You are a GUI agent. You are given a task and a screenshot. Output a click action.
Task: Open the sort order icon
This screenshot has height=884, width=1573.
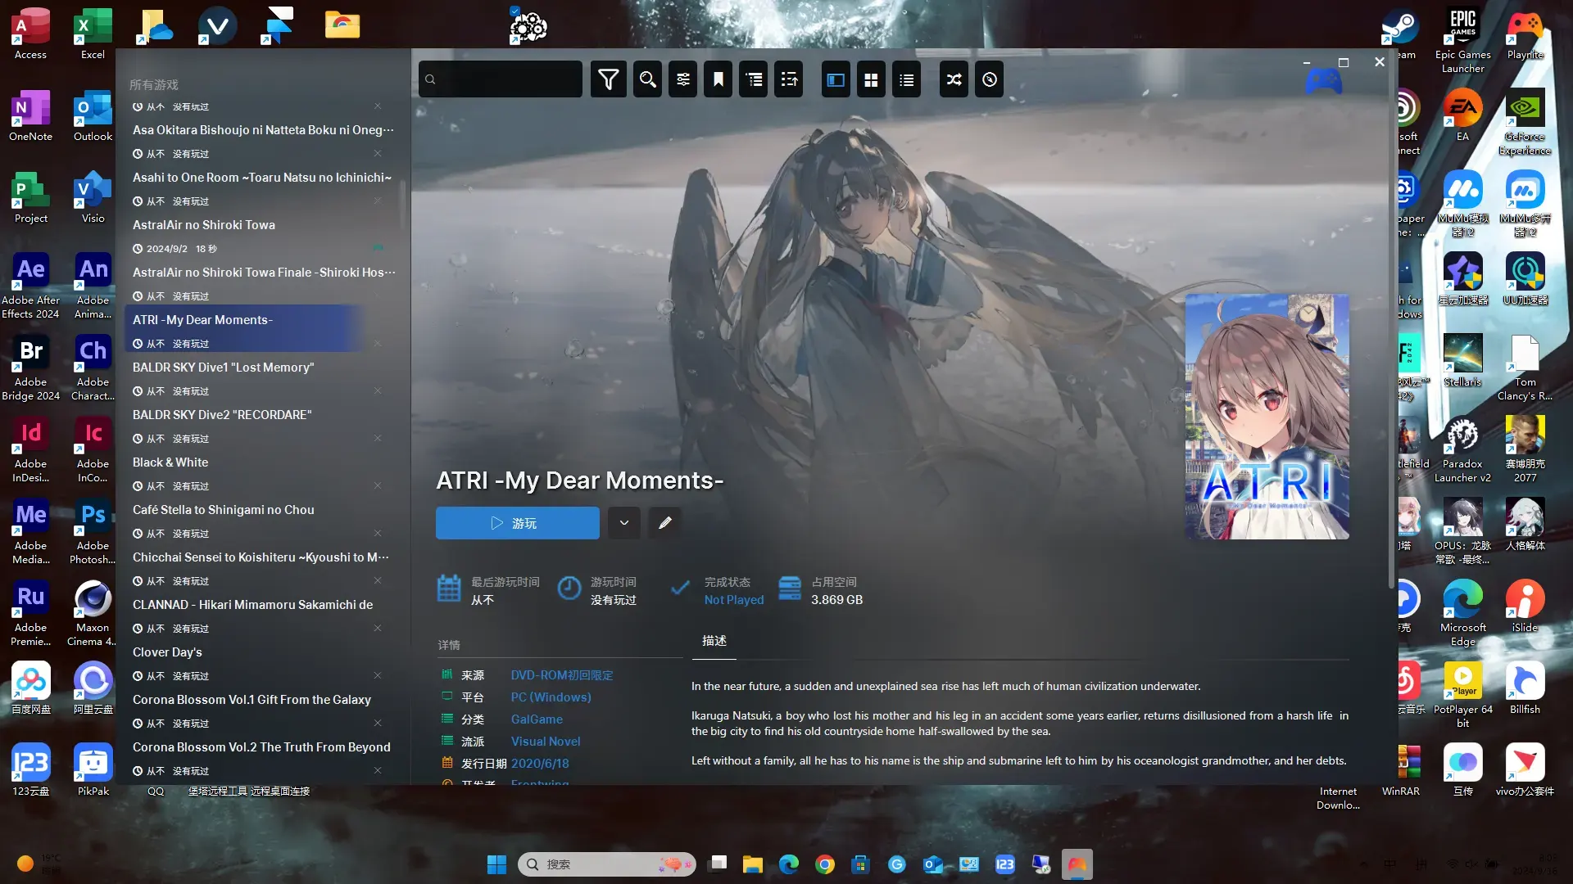[x=789, y=79]
